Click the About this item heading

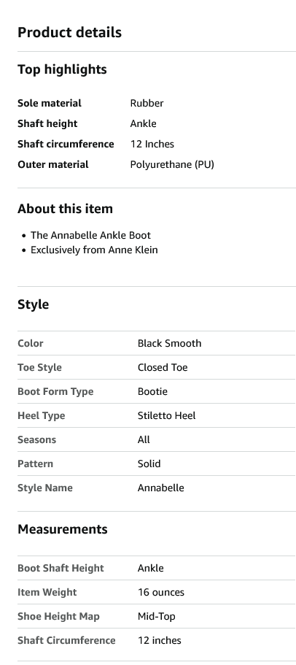coord(65,209)
